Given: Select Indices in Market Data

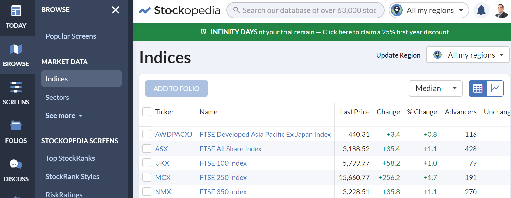Looking at the screenshot, I should click(82, 79).
